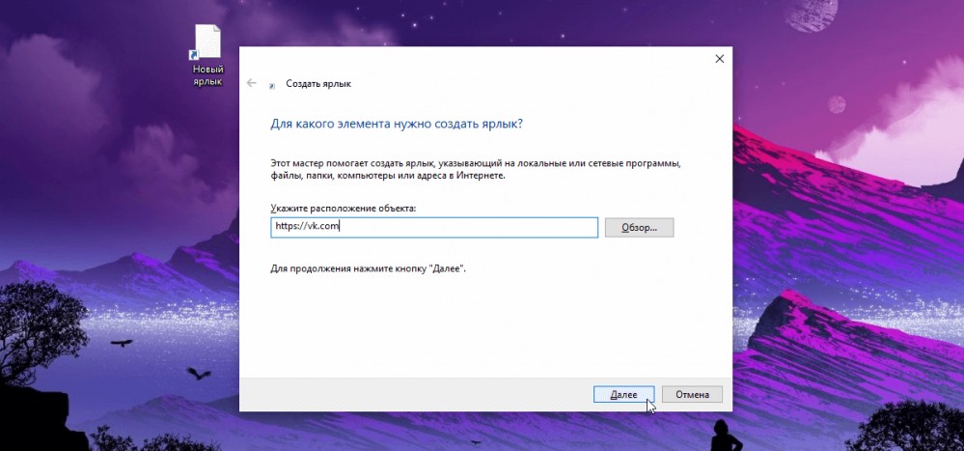Click inside the object location input field
The height and width of the screenshot is (451, 964).
coord(434,227)
